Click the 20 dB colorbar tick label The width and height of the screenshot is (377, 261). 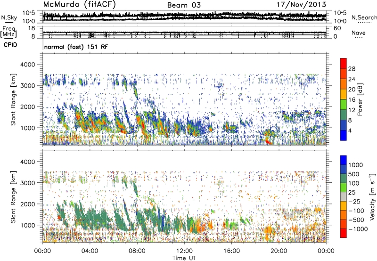pyautogui.click(x=352, y=90)
